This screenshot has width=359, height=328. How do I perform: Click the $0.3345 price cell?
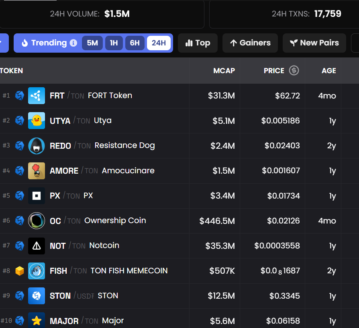click(285, 296)
